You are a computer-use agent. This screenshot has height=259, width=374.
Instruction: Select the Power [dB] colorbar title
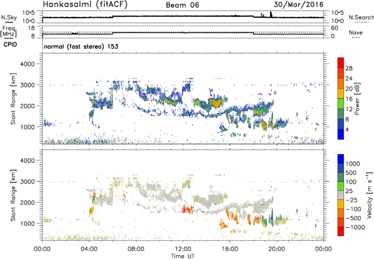point(357,99)
